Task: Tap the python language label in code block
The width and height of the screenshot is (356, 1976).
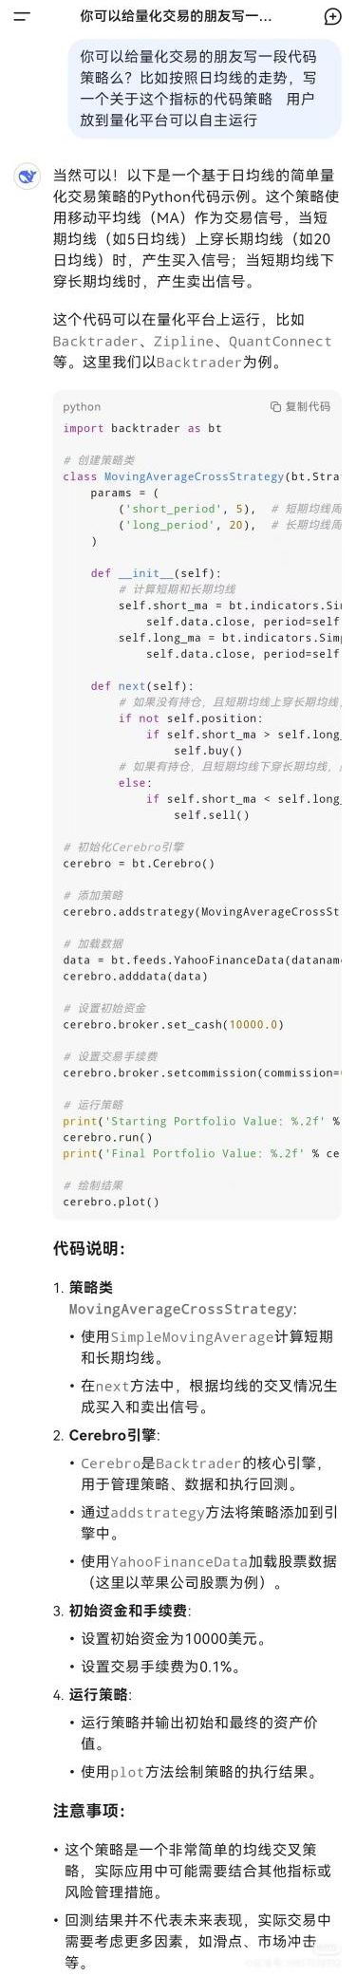Action: 82,406
